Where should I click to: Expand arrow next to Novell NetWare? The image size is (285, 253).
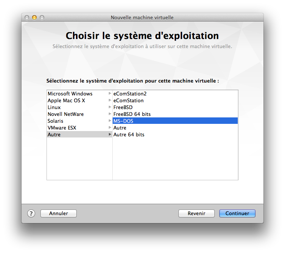coord(110,114)
